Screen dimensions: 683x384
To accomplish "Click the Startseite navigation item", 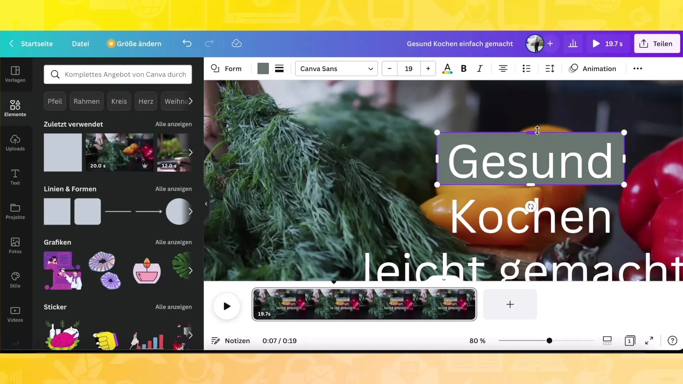I will [37, 44].
